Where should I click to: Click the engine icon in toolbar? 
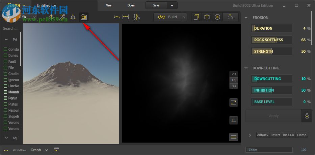pos(230,17)
